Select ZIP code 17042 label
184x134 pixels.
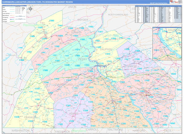click(140, 69)
